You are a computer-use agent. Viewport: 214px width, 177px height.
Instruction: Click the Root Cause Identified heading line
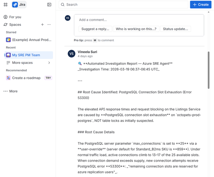click(x=135, y=95)
